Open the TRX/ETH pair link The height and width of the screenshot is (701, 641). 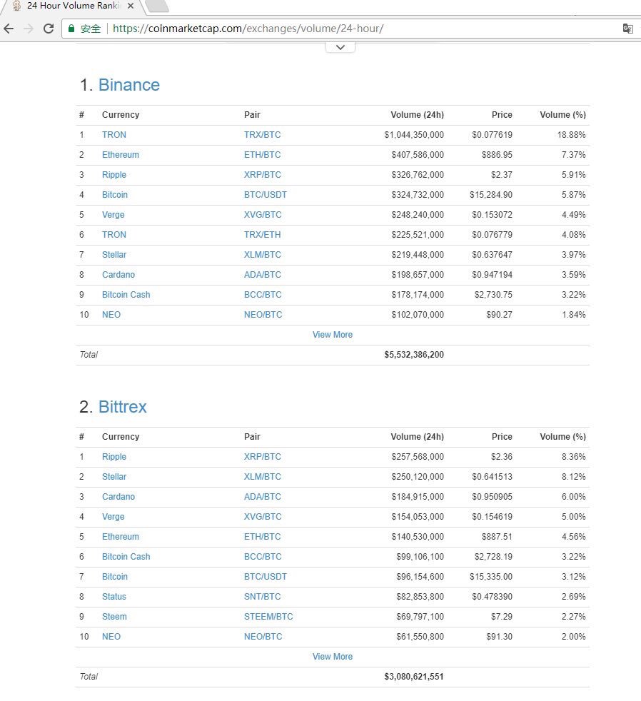point(263,235)
